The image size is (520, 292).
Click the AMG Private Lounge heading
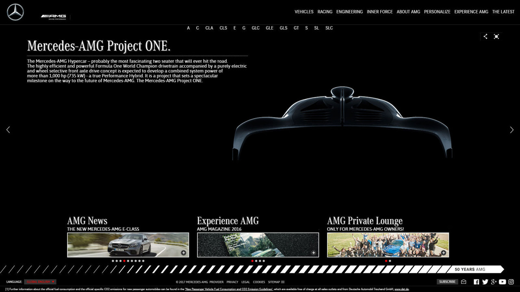point(365,221)
